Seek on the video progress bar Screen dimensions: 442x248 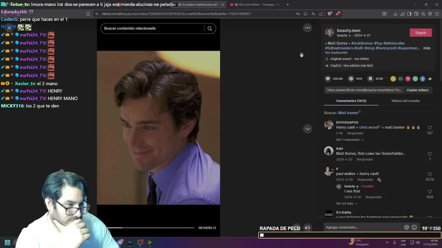(x=150, y=228)
